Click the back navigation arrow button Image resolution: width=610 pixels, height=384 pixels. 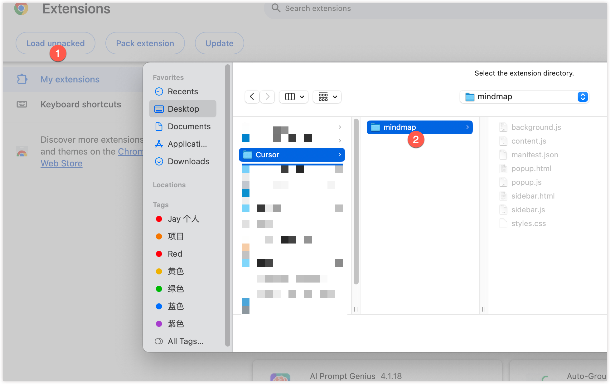click(x=252, y=97)
